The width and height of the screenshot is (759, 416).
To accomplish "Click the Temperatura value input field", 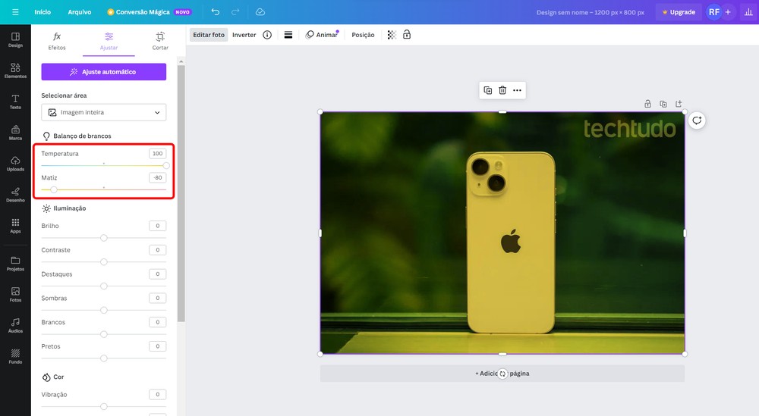I will pos(157,154).
